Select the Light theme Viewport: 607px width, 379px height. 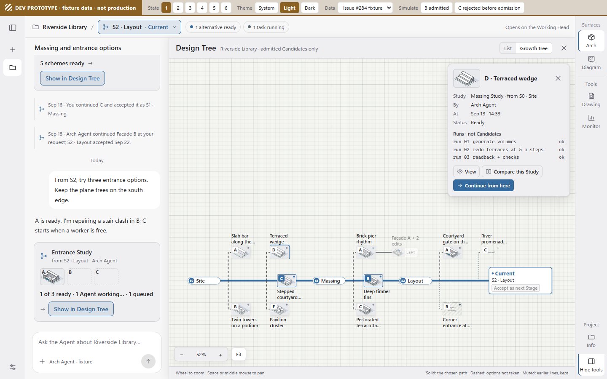(x=290, y=8)
